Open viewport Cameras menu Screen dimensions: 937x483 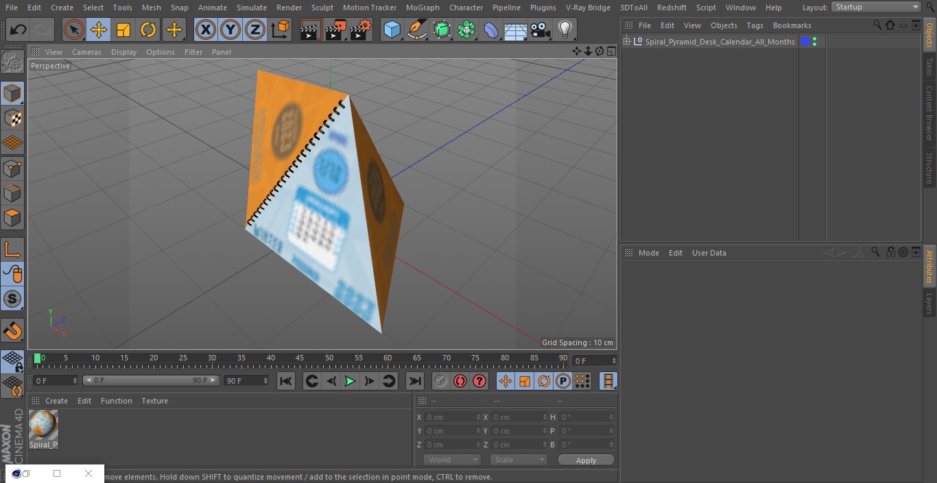[86, 52]
